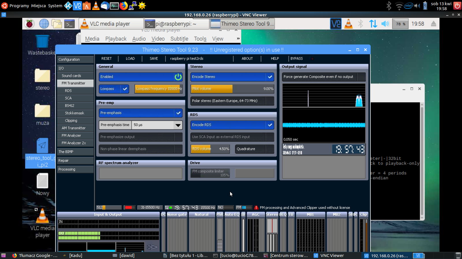Toggle the Encode Stereo checkbox

(270, 77)
